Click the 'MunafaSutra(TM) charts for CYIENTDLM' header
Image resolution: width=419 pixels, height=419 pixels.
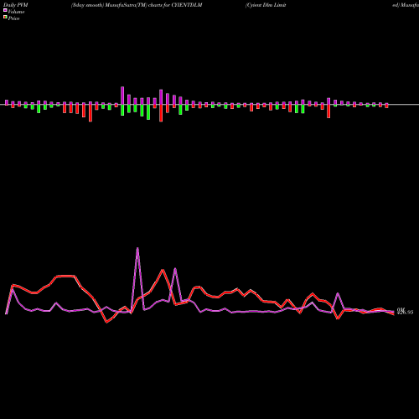[x=153, y=5]
